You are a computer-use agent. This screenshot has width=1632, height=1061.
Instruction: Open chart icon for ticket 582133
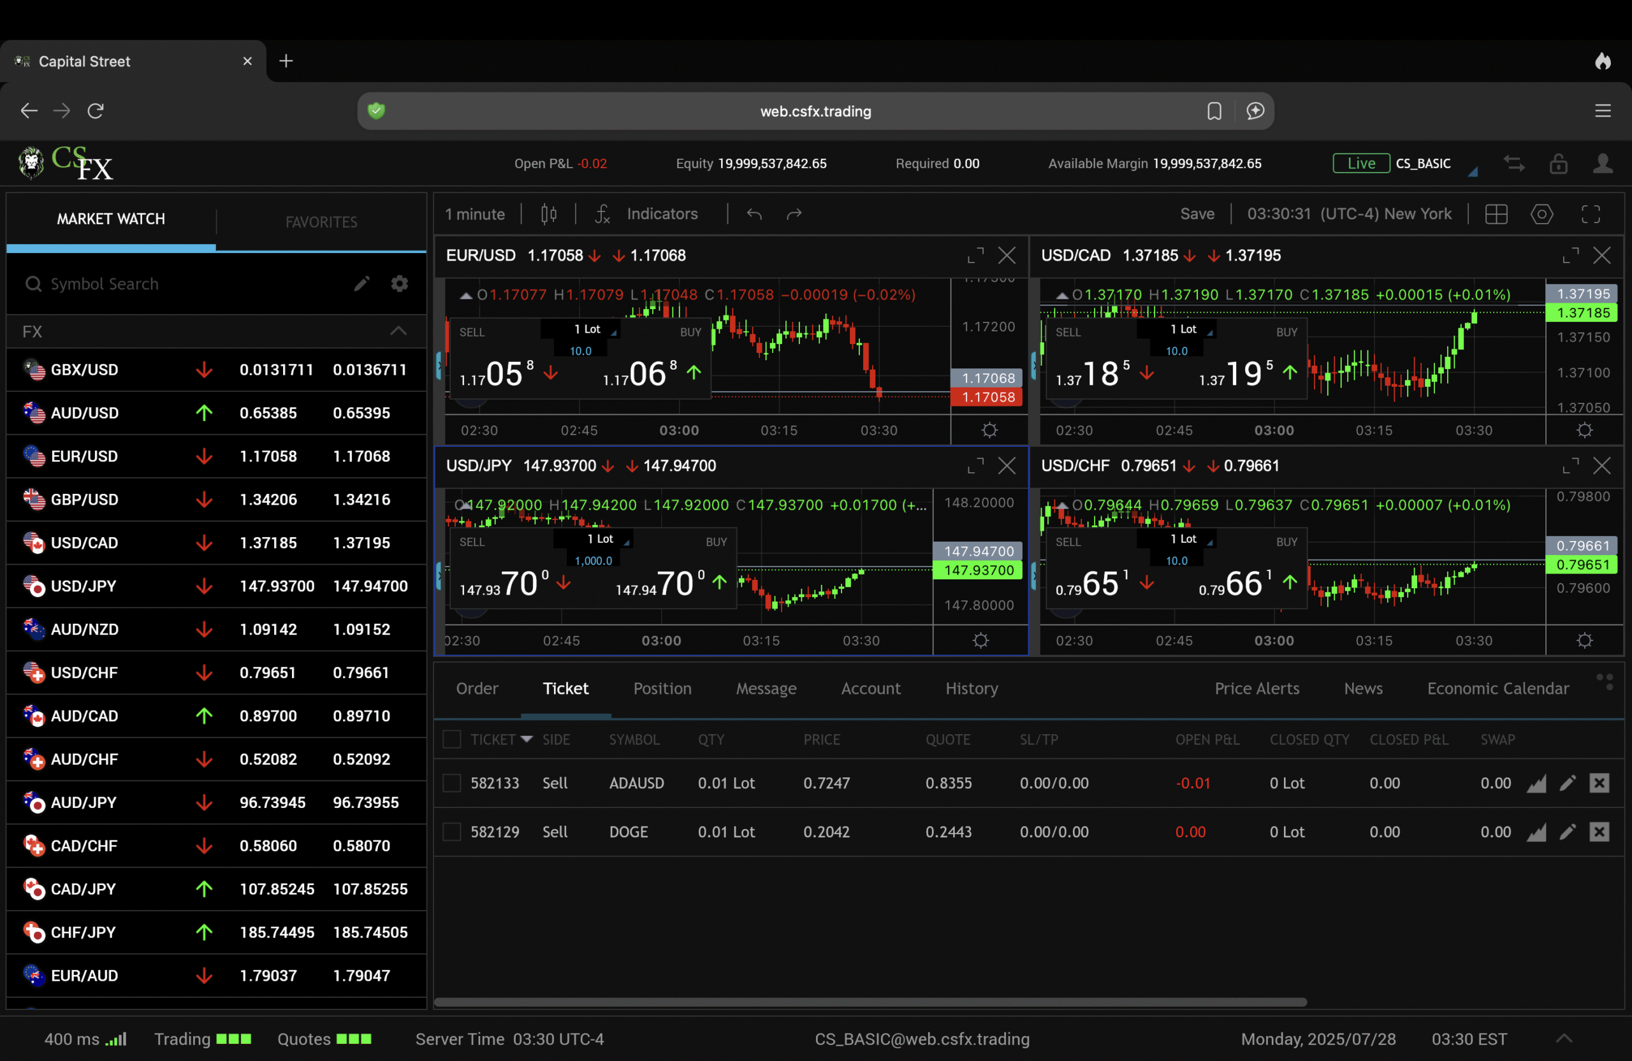click(x=1536, y=783)
